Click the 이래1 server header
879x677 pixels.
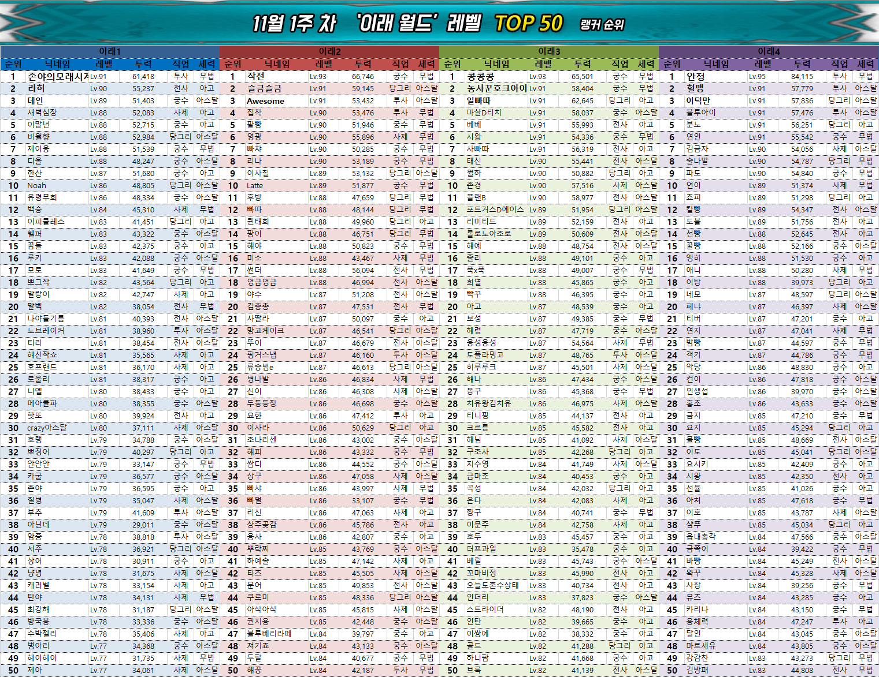pyautogui.click(x=110, y=51)
